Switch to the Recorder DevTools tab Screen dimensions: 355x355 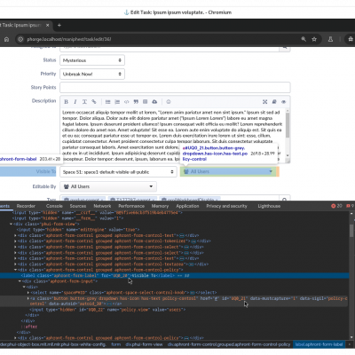26,206
